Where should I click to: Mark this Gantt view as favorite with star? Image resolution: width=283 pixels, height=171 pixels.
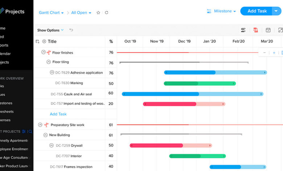point(98,13)
